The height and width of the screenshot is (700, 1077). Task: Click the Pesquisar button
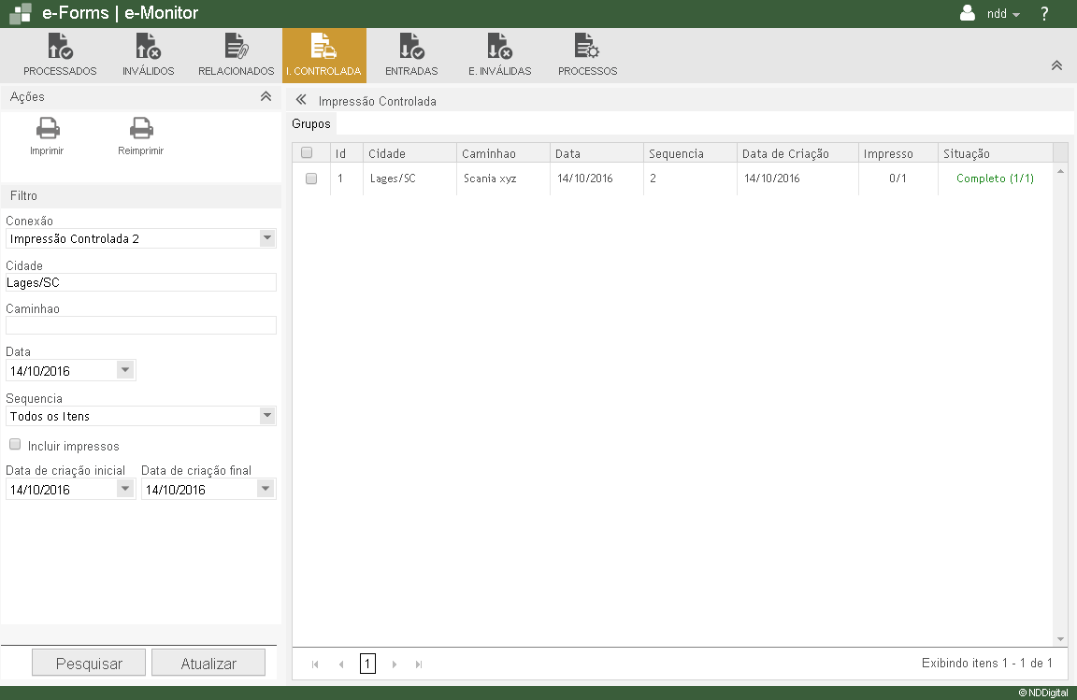point(89,664)
